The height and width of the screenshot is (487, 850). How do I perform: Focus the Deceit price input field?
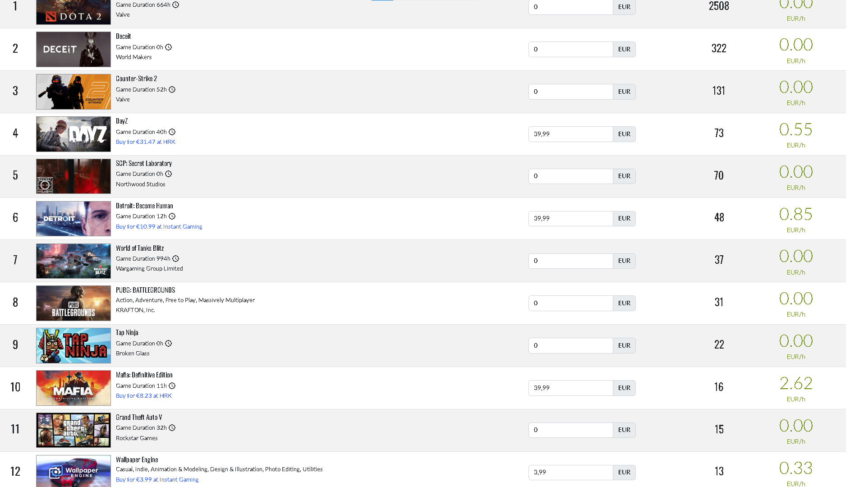[x=571, y=50]
